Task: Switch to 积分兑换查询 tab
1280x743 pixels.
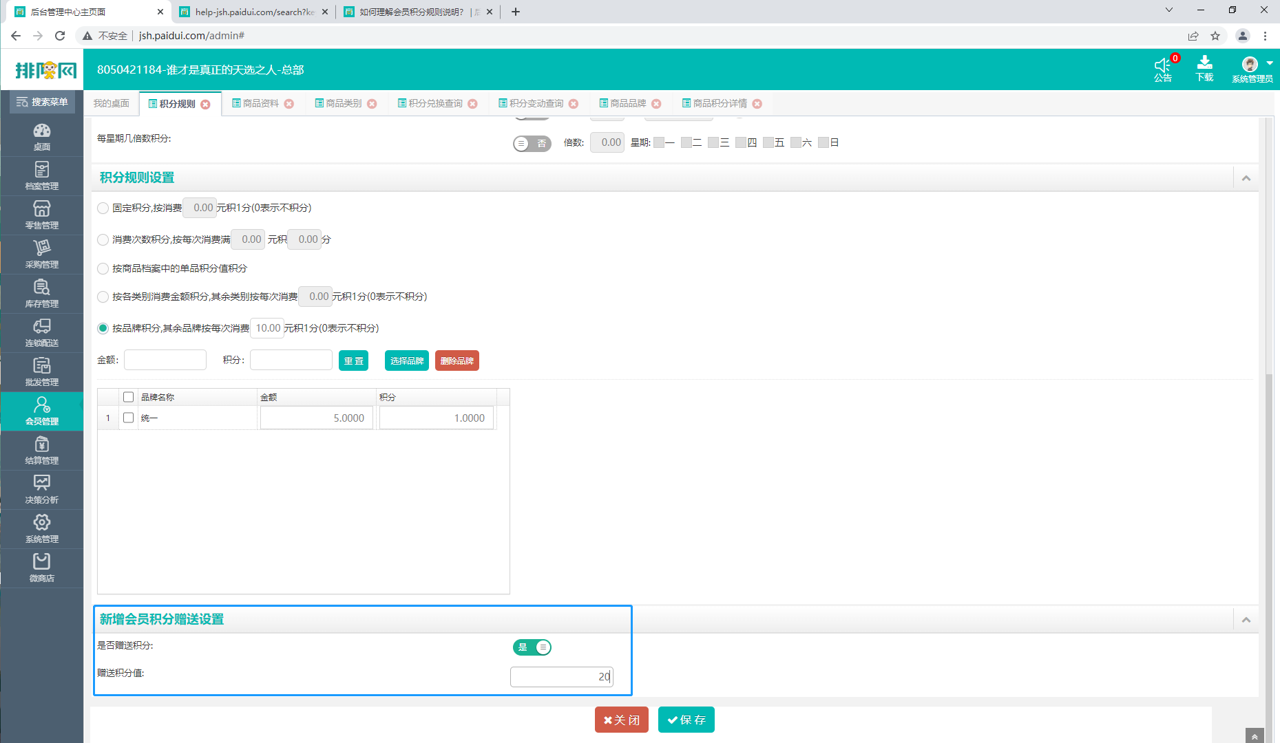Action: pyautogui.click(x=430, y=103)
